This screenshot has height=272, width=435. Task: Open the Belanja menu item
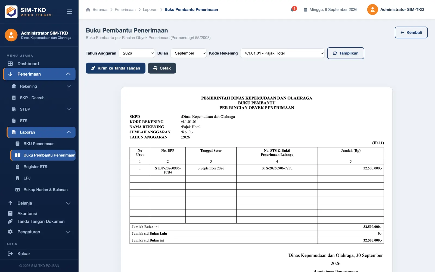[39, 203]
